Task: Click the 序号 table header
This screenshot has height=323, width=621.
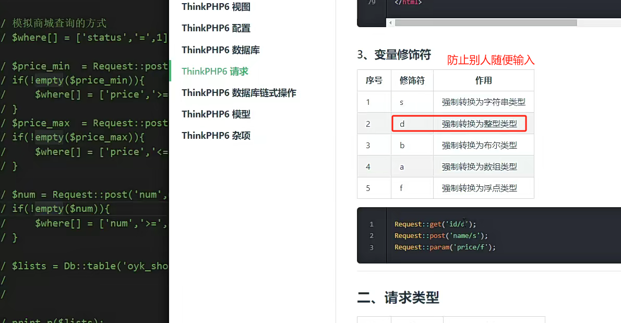Action: [374, 80]
